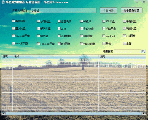Enable the 金山快盘 checkbox
Viewport: 148px width, 120px height.
[82, 28]
